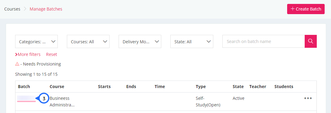Expand the Delivery Mode dropdown

(140, 41)
